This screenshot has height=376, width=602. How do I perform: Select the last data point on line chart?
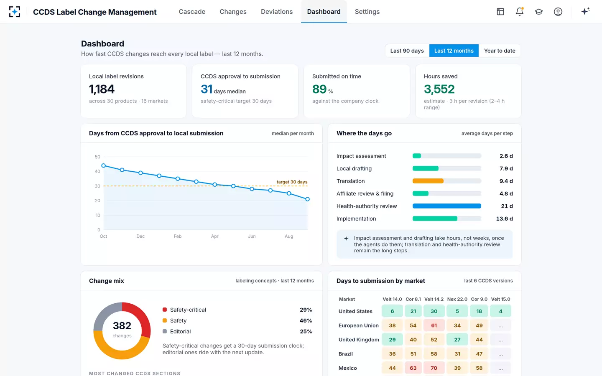(308, 199)
